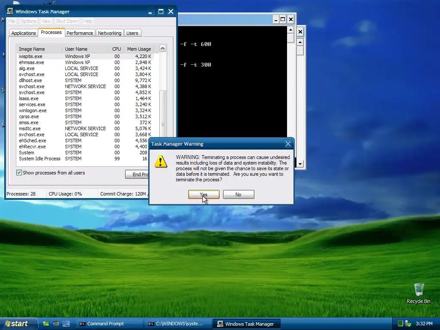The height and width of the screenshot is (330, 440).
Task: Toggle Show processes from all users checkbox
Action: (x=19, y=173)
